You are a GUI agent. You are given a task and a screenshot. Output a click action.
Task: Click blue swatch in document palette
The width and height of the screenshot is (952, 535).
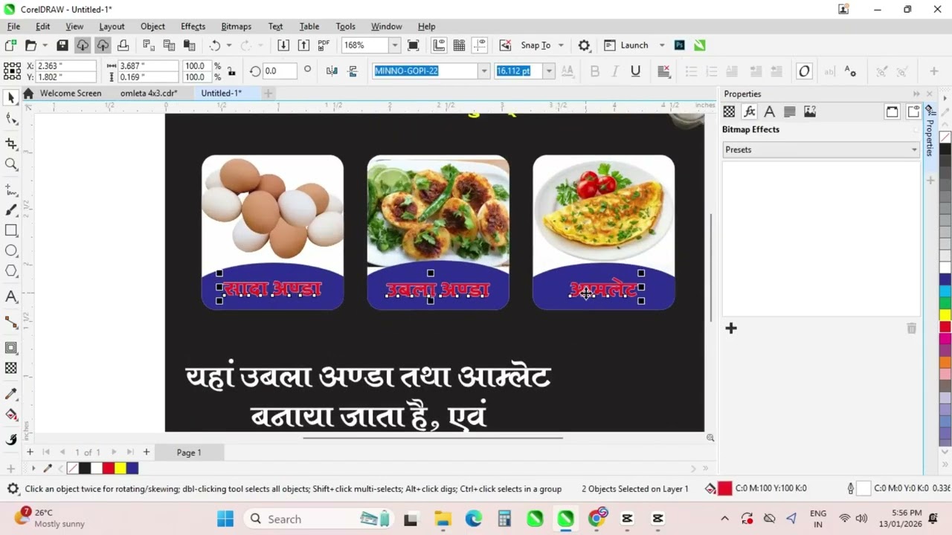pyautogui.click(x=132, y=468)
